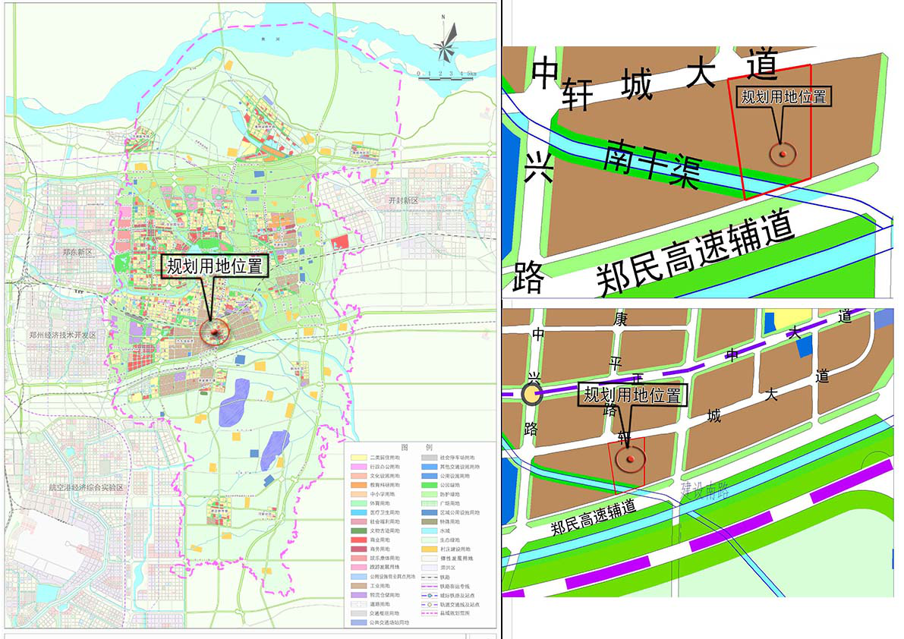Click the yellow metro station circle on 中兴路
904x639 pixels.
[x=532, y=394]
